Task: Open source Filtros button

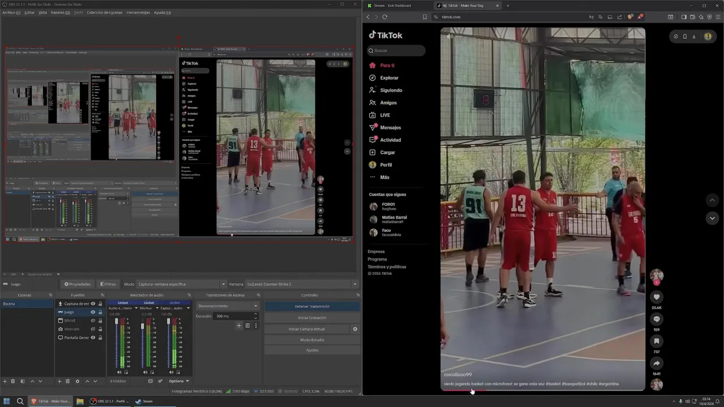Action: coord(108,284)
